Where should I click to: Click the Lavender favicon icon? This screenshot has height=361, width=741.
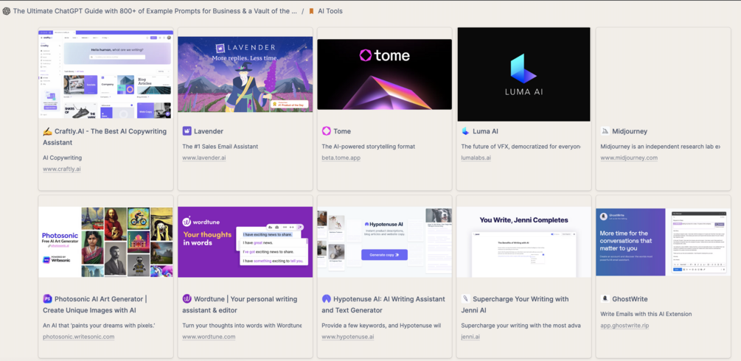point(187,131)
